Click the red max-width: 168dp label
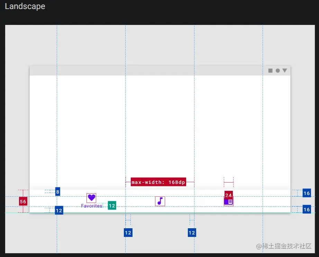319x257 pixels. pos(158,182)
